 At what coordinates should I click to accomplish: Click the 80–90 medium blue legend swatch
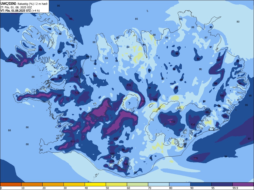[x=180, y=184]
